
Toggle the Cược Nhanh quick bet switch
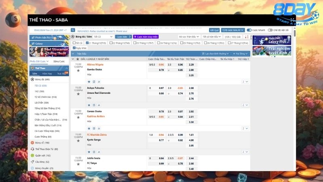click(x=249, y=30)
